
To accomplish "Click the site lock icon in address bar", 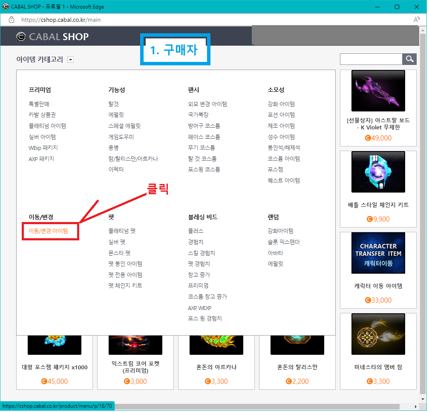I will click(x=12, y=20).
